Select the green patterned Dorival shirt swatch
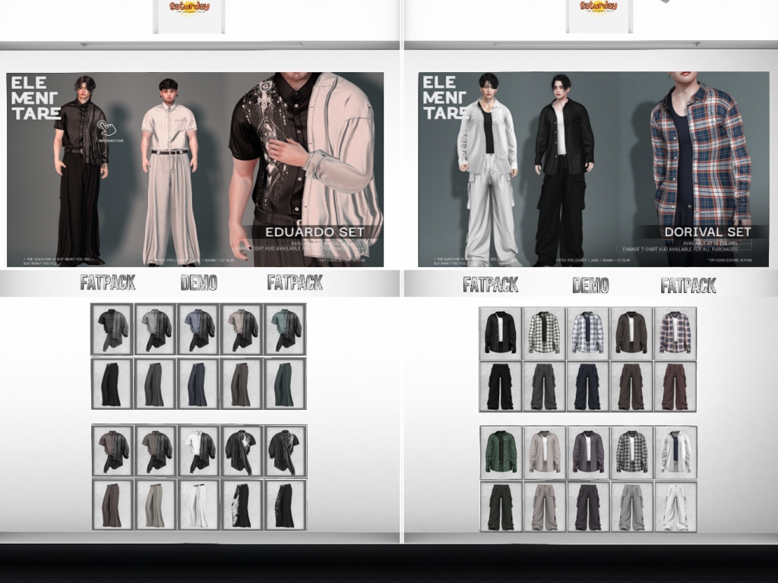Image resolution: width=778 pixels, height=583 pixels. [501, 452]
